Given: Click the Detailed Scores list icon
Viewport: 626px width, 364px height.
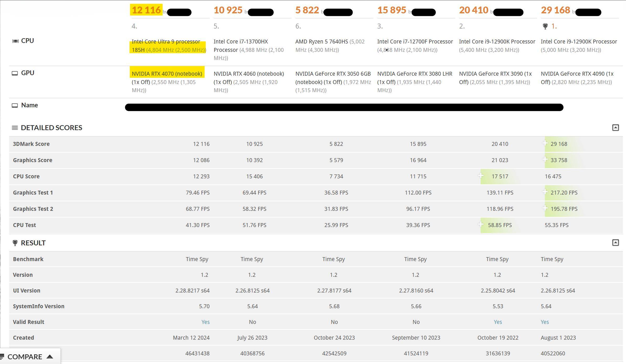Looking at the screenshot, I should point(15,128).
